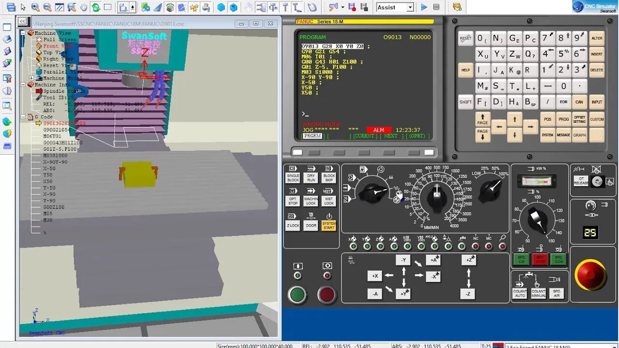
Task: Click the record red dot save icon
Action: [352, 7]
